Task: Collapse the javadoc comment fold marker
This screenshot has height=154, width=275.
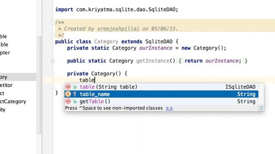Action: click(52, 23)
